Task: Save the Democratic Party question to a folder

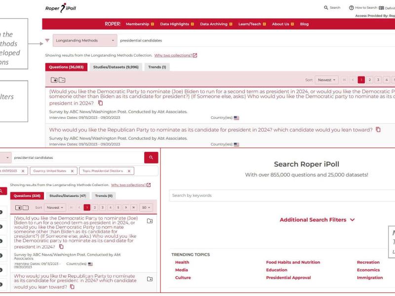Action: [x=150, y=221]
